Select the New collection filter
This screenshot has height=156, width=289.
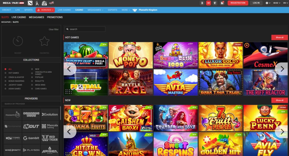[35, 69]
